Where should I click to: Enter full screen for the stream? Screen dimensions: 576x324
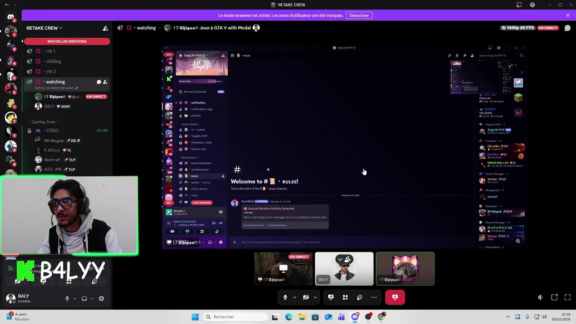pyautogui.click(x=567, y=297)
